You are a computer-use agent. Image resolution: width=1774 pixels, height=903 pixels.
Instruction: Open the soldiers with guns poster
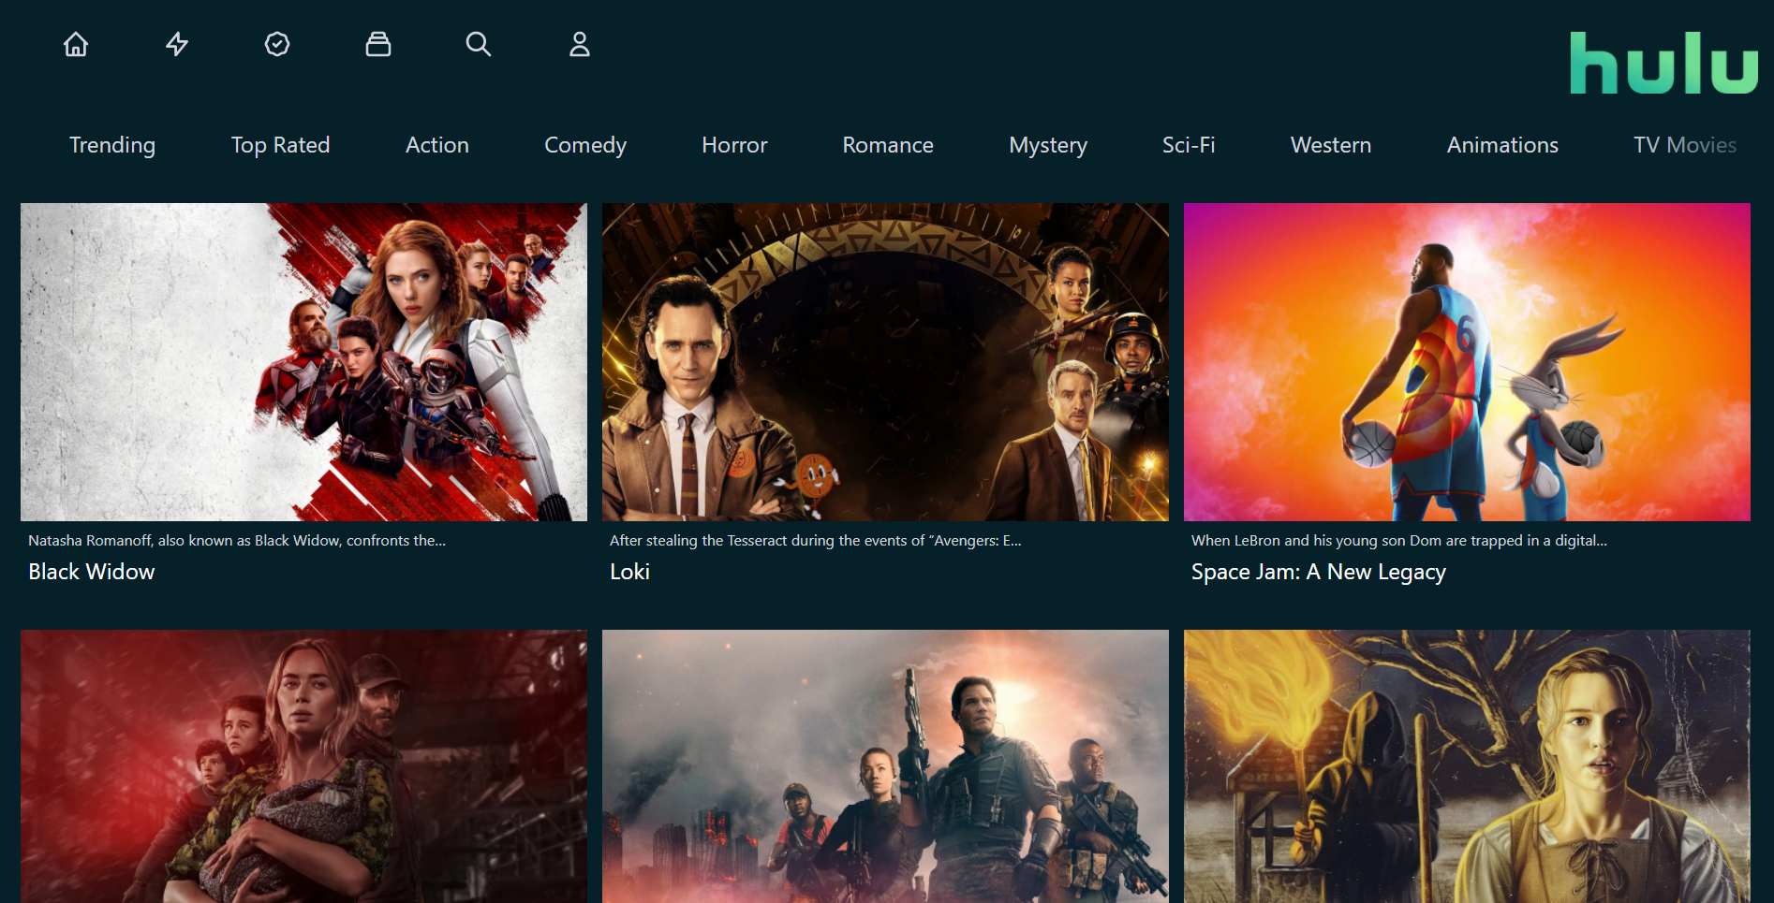click(885, 766)
